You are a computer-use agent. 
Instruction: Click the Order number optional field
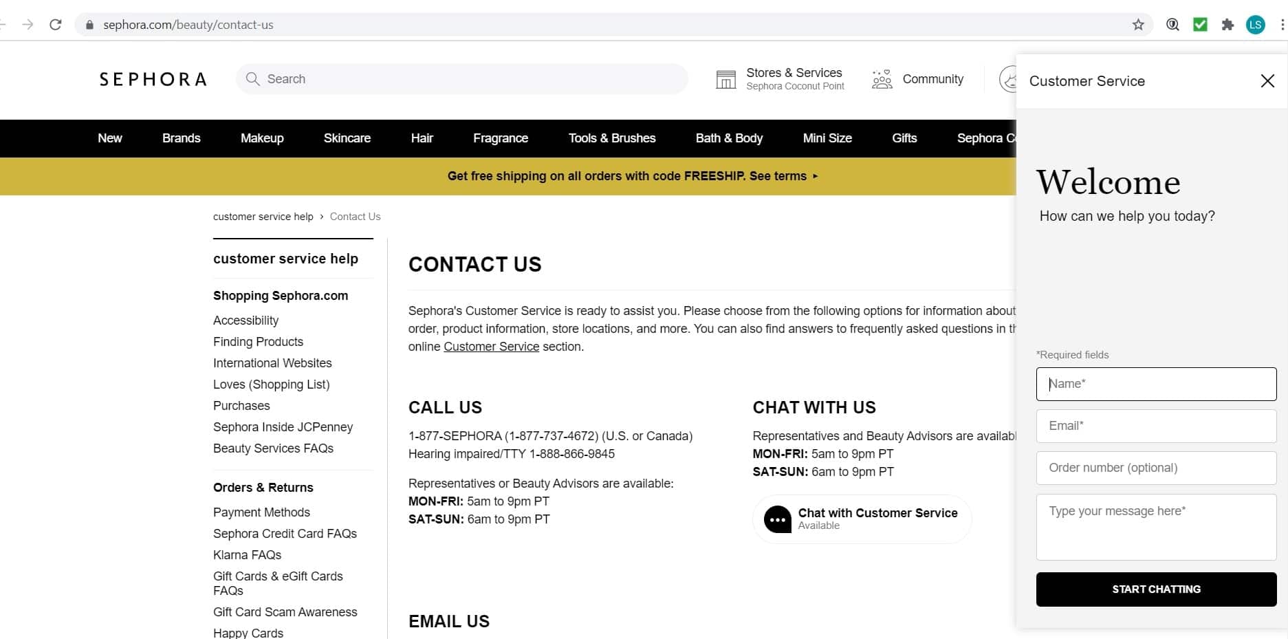click(x=1156, y=468)
